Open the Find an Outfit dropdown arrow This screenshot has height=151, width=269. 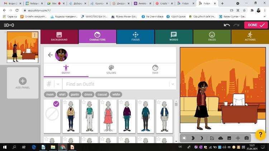[173, 84]
